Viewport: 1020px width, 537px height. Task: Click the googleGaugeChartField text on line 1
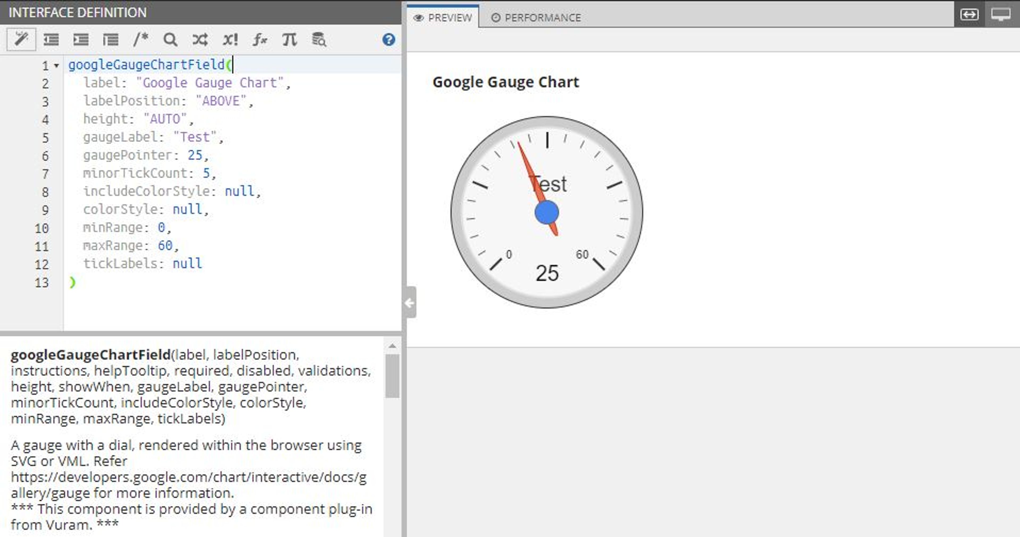(147, 65)
